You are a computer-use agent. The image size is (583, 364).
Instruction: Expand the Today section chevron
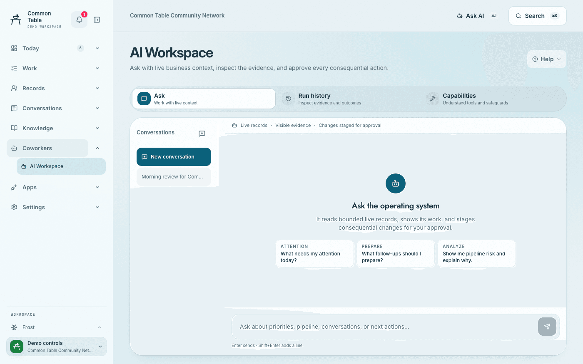[x=97, y=48]
